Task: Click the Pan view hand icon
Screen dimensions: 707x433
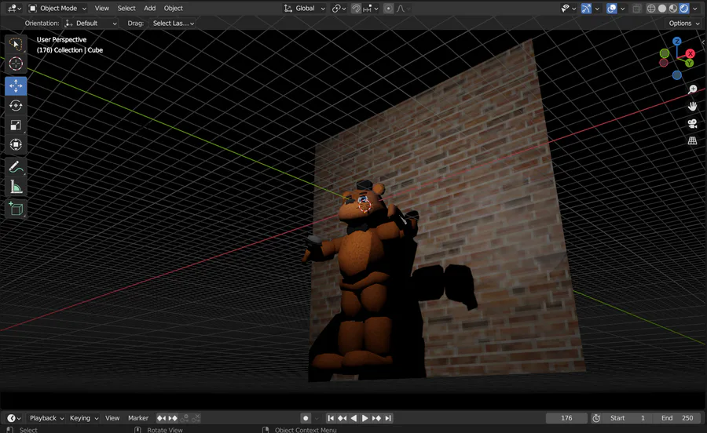Action: (693, 106)
